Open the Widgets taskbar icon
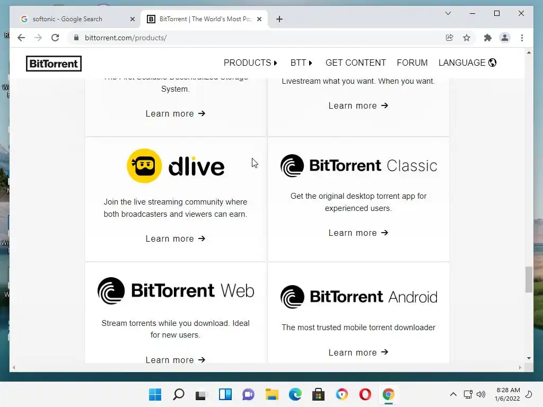The height and width of the screenshot is (407, 543). point(225,394)
